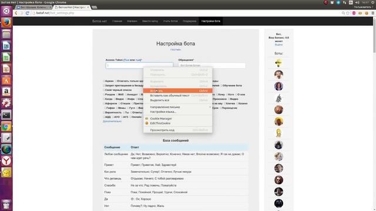This screenshot has width=376, height=211.
Task: Toggle the АДД checkbox
Action: click(x=104, y=117)
